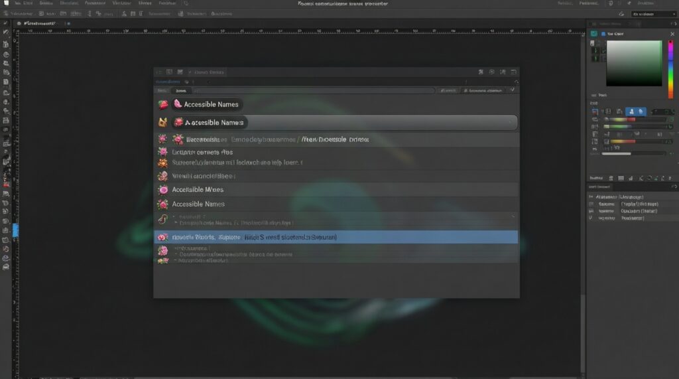Select the blue highlighted list entry

click(336, 237)
